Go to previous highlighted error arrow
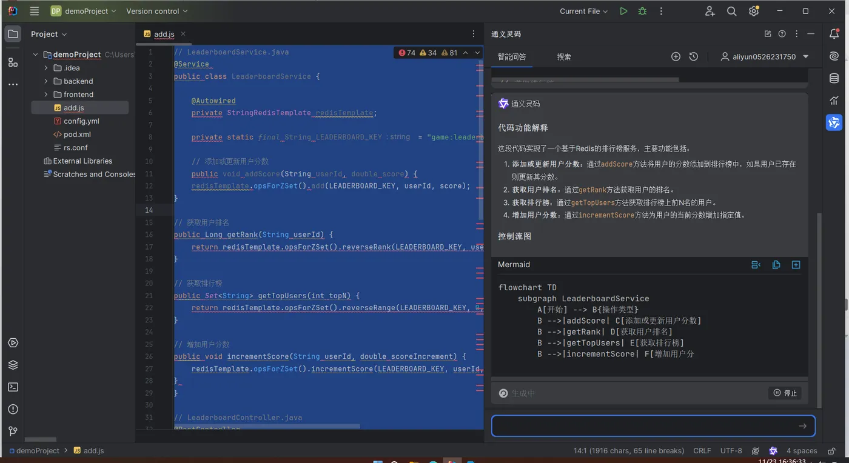Screen dimensions: 849x463 466,53
